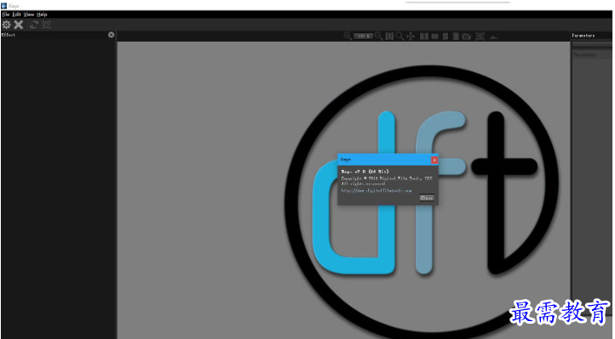Viewport: 615px width, 339px height.
Task: Click the striped-column icon after zoom out
Action: pyautogui.click(x=389, y=37)
